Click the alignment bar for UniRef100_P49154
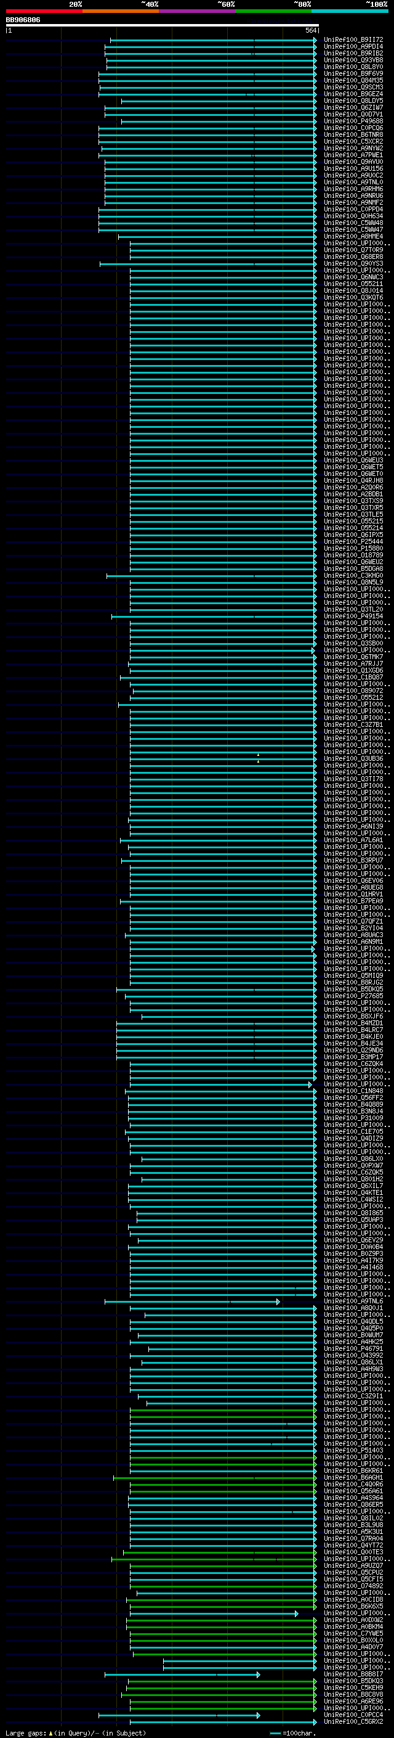The height and width of the screenshot is (1738, 394). 214,616
